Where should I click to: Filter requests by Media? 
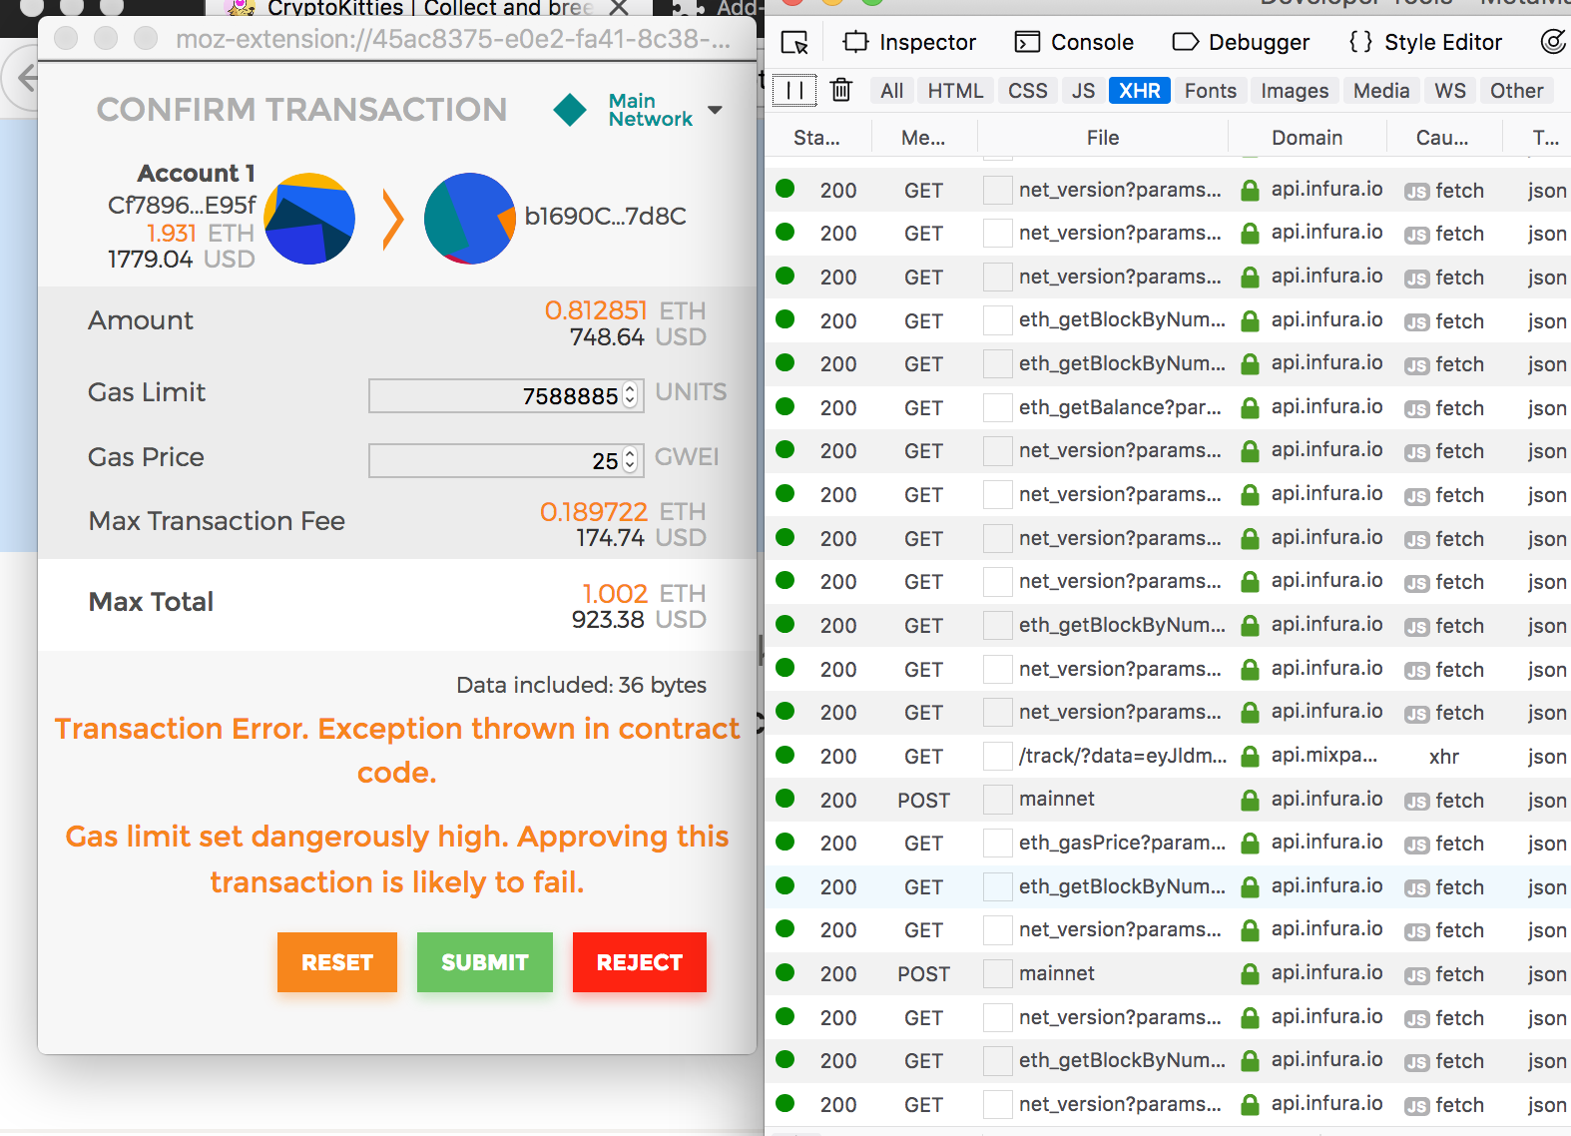click(x=1381, y=91)
